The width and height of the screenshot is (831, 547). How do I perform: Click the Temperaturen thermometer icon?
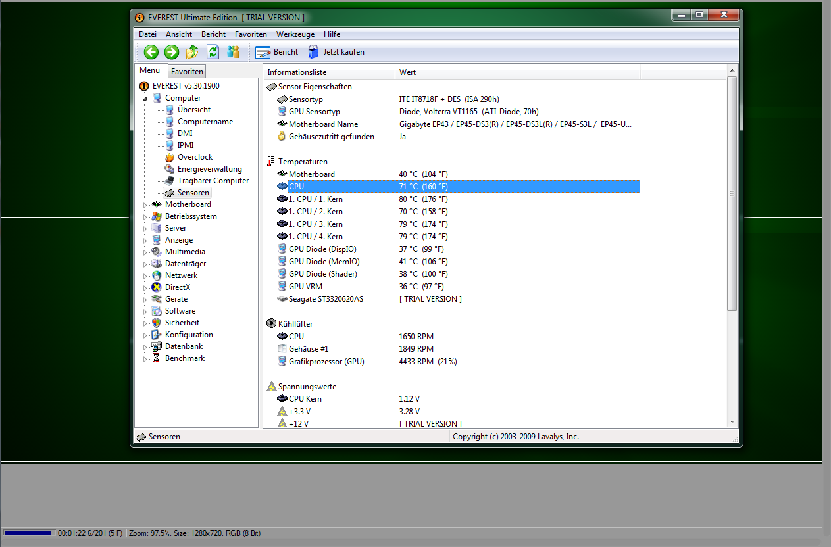click(x=271, y=162)
